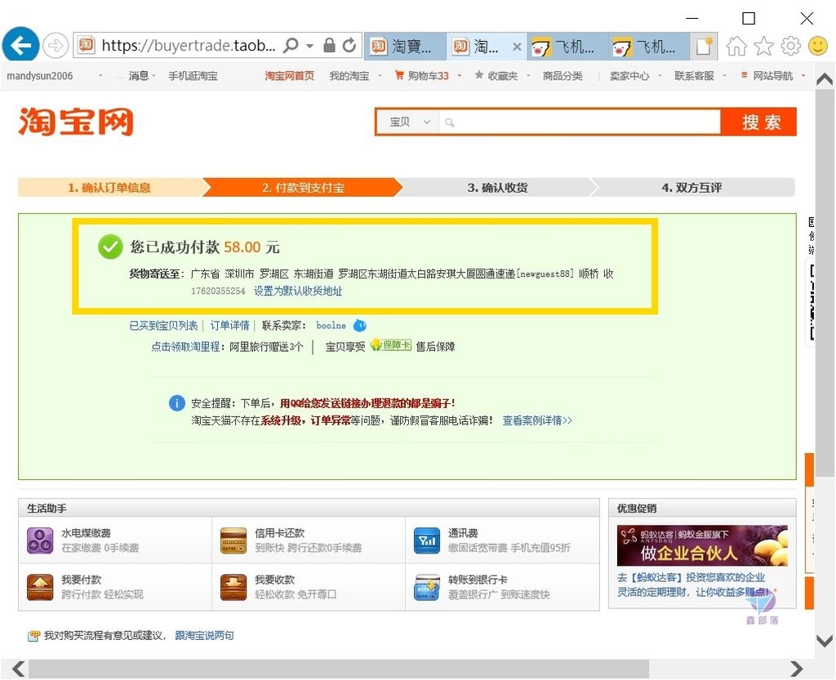
Task: Open the 做企业合伙人 promotion banner
Action: click(x=702, y=545)
